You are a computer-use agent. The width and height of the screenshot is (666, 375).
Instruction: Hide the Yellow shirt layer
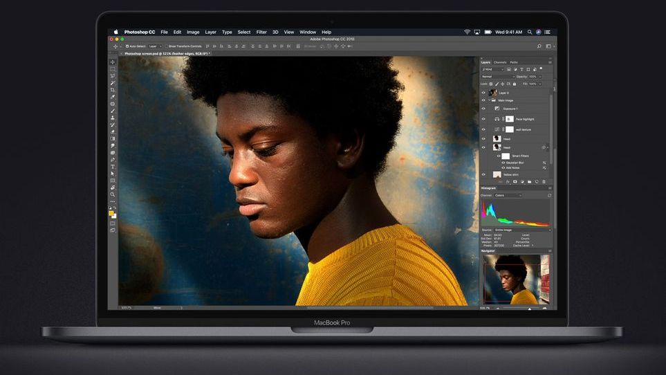pyautogui.click(x=483, y=174)
